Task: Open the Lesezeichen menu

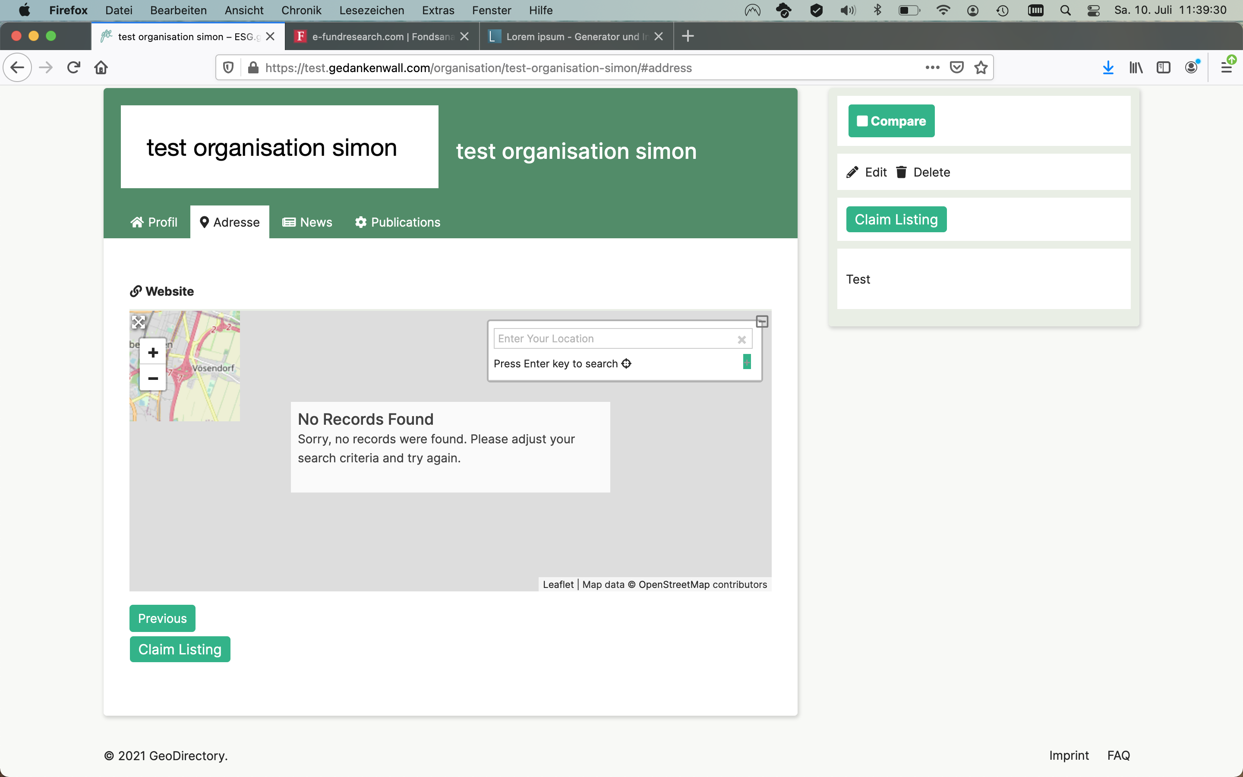Action: (371, 10)
